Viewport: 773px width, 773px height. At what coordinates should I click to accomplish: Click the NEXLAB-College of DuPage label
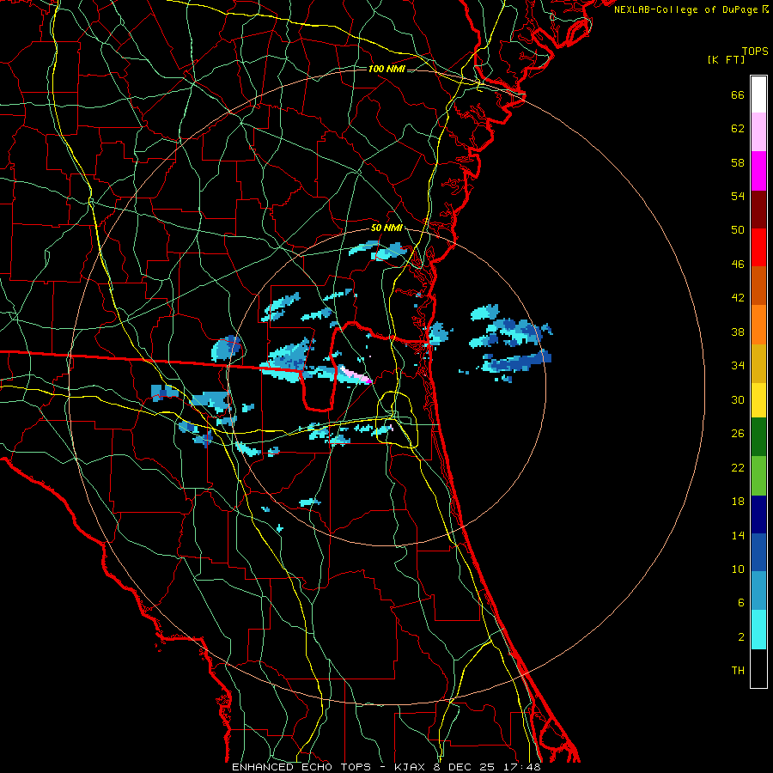(685, 9)
